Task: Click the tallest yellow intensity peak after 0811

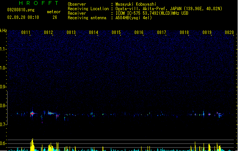Action: tap(32, 145)
